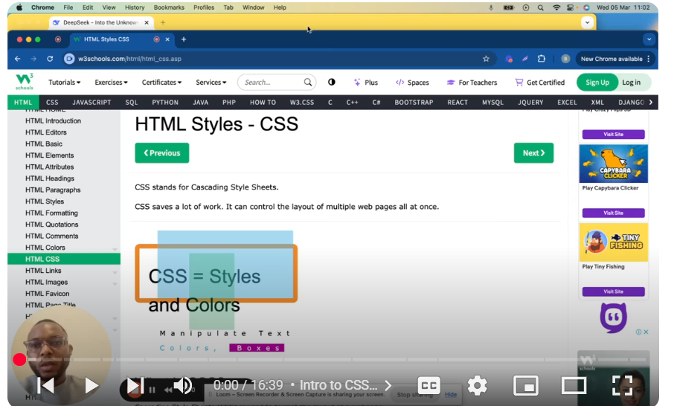Bookmark page with star icon

tap(486, 59)
